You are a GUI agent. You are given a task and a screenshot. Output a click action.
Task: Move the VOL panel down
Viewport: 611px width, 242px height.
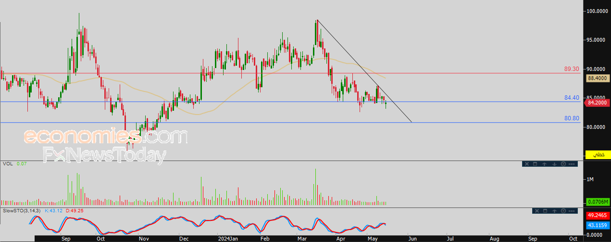554,164
